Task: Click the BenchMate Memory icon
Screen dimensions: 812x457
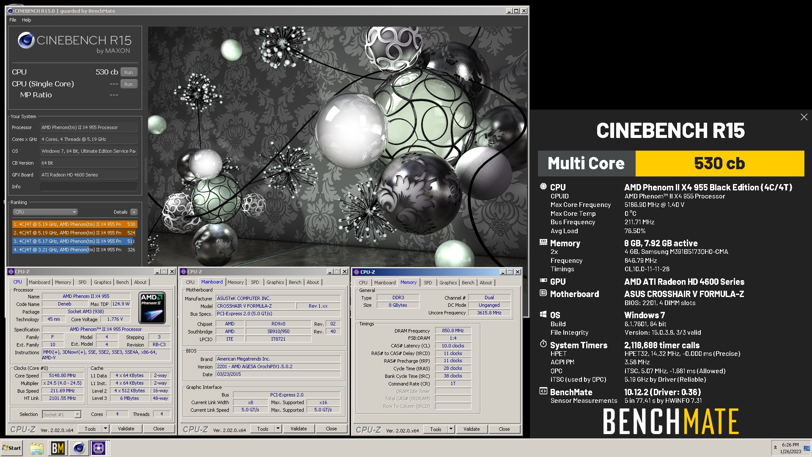Action: click(x=543, y=242)
